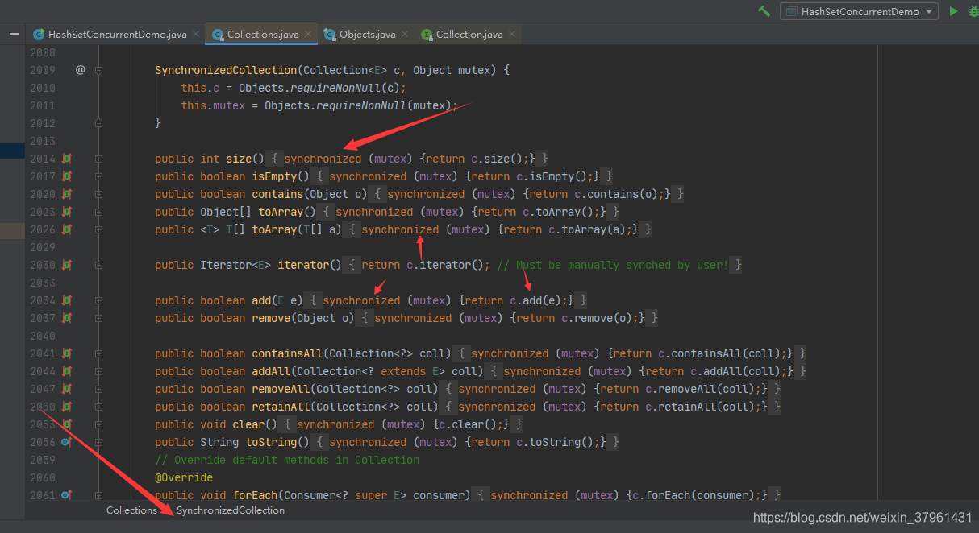Click the Build project hammer icon
This screenshot has width=979, height=533.
[764, 11]
